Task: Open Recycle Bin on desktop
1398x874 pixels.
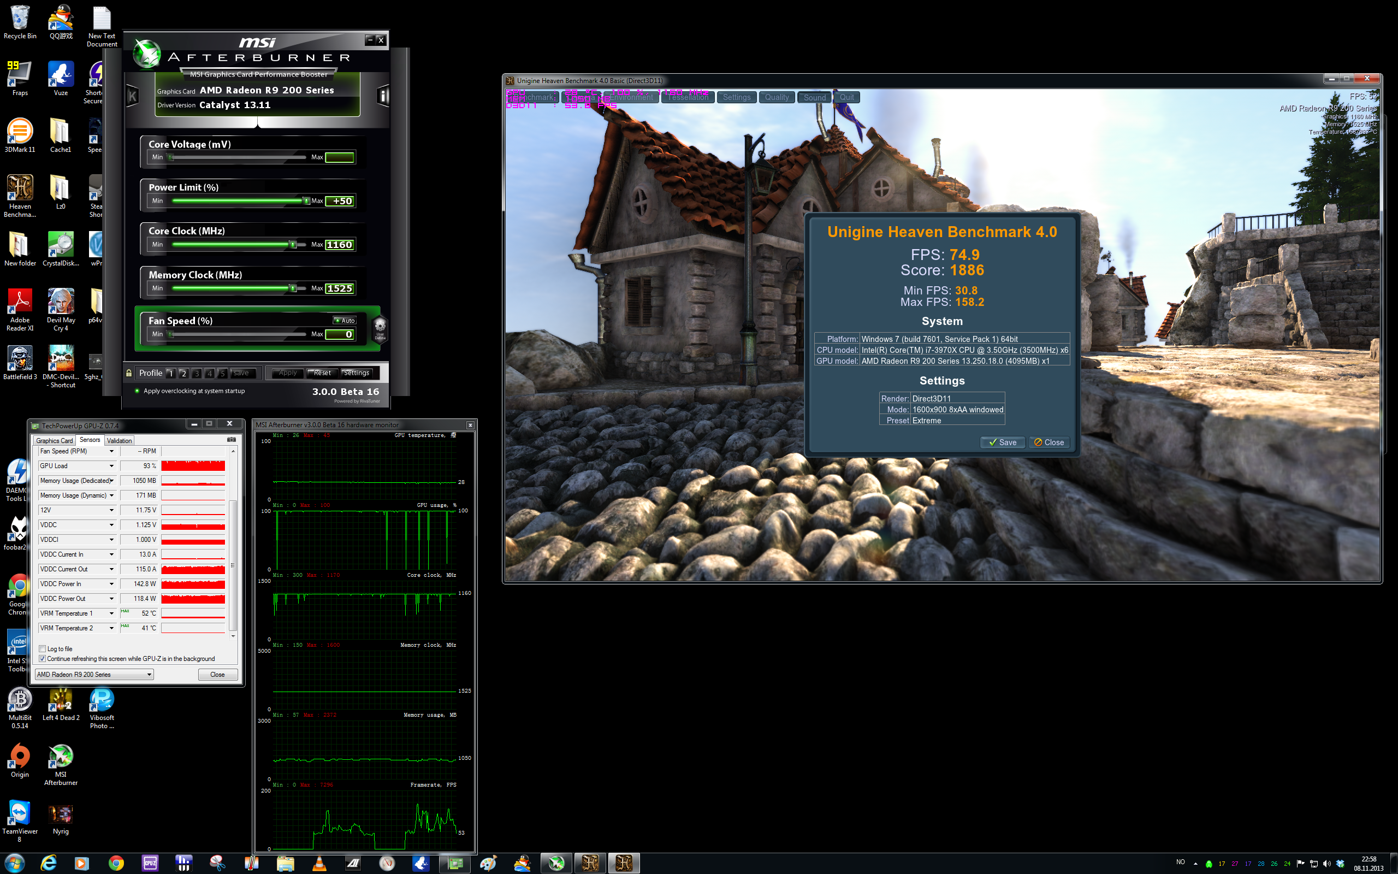Action: 20,21
